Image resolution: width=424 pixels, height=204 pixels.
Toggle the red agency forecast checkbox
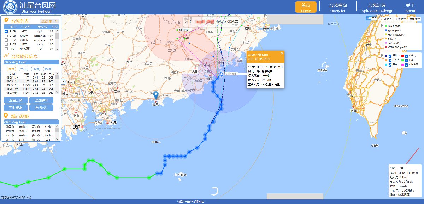pos(406,56)
